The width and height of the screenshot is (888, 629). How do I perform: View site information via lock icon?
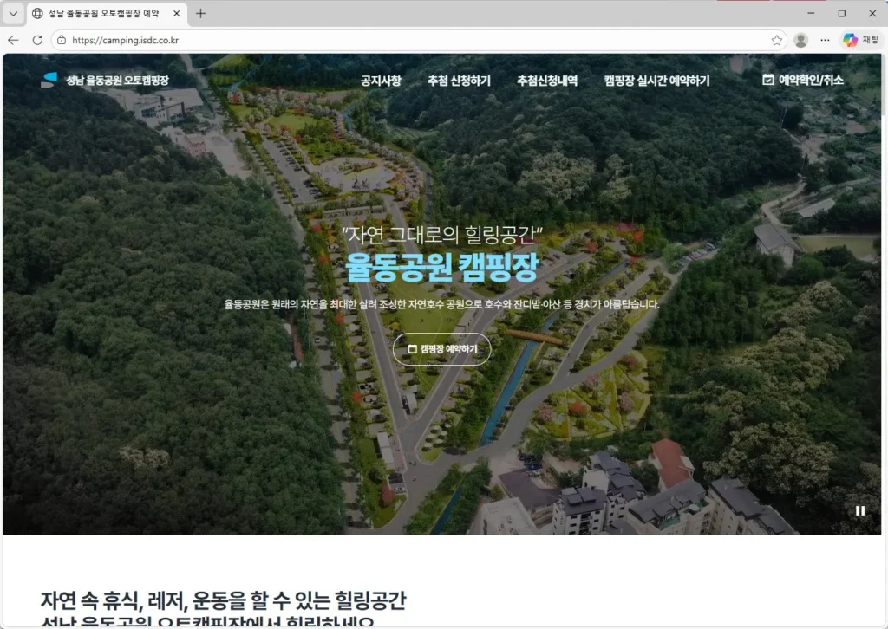62,40
